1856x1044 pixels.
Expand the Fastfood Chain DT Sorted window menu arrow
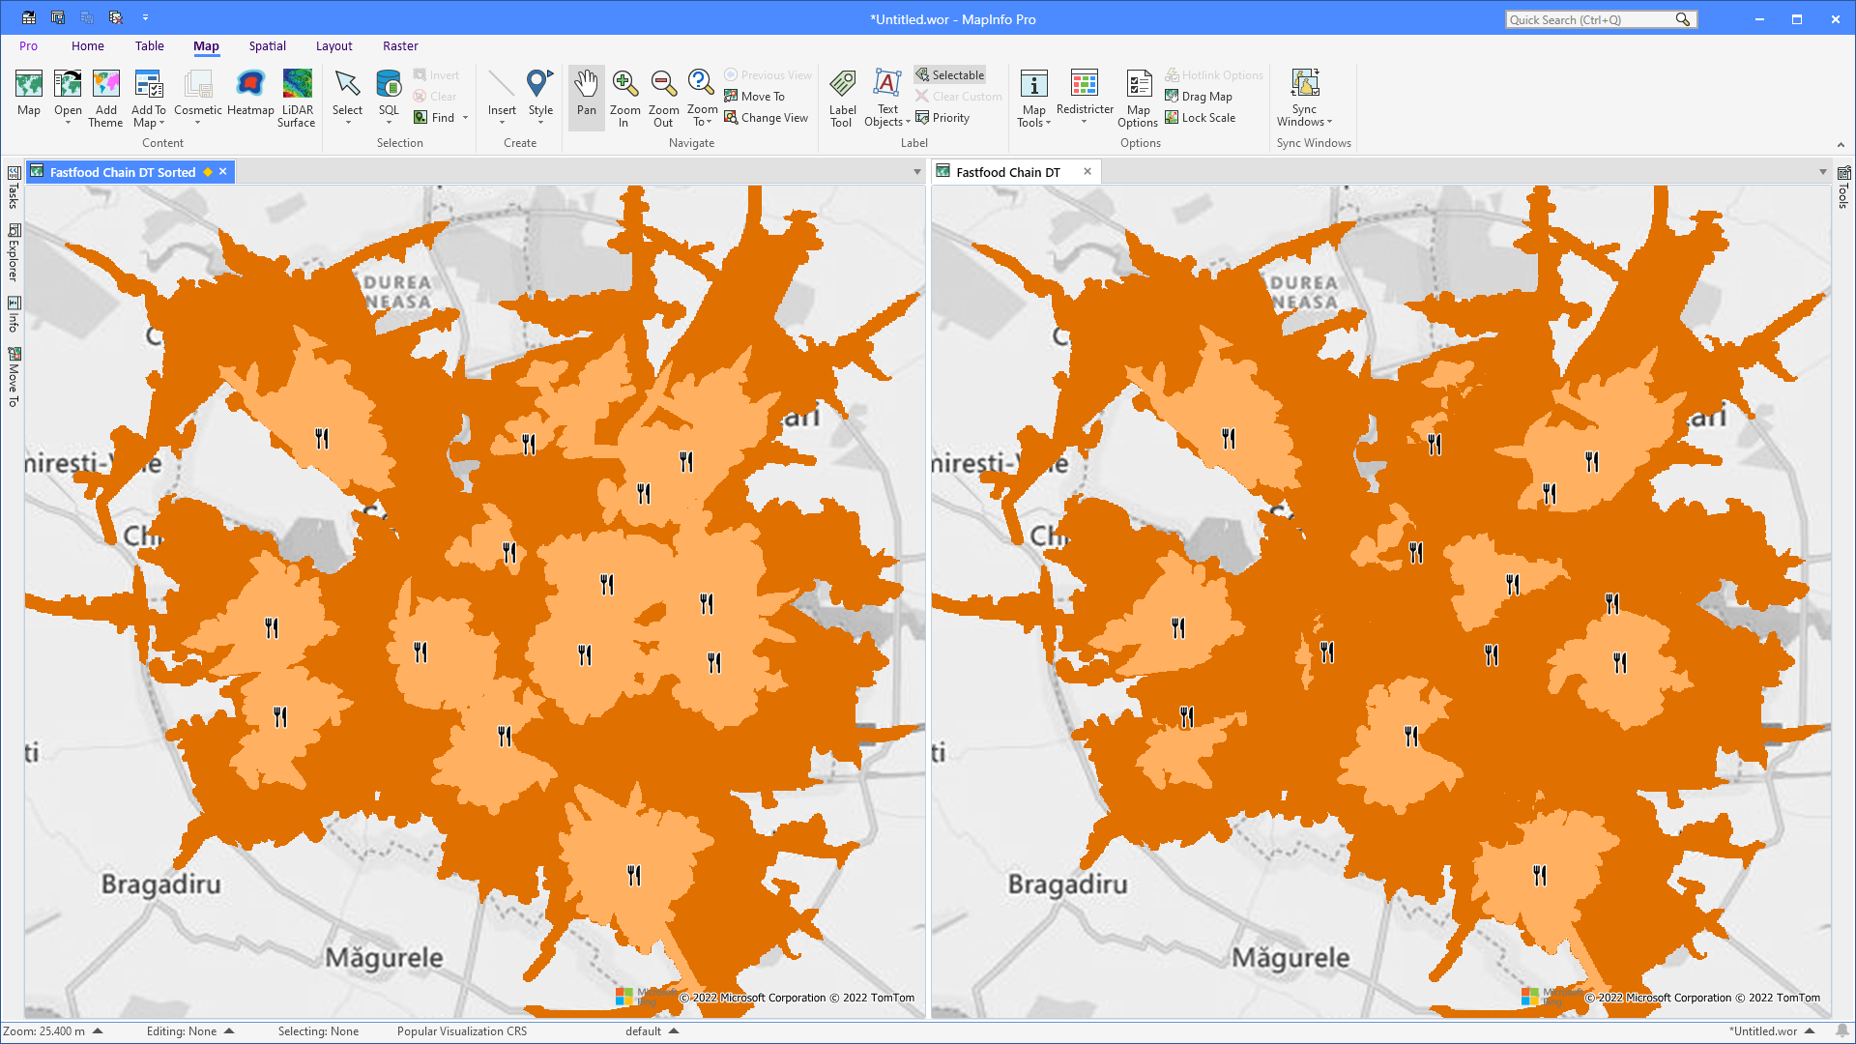coord(916,171)
